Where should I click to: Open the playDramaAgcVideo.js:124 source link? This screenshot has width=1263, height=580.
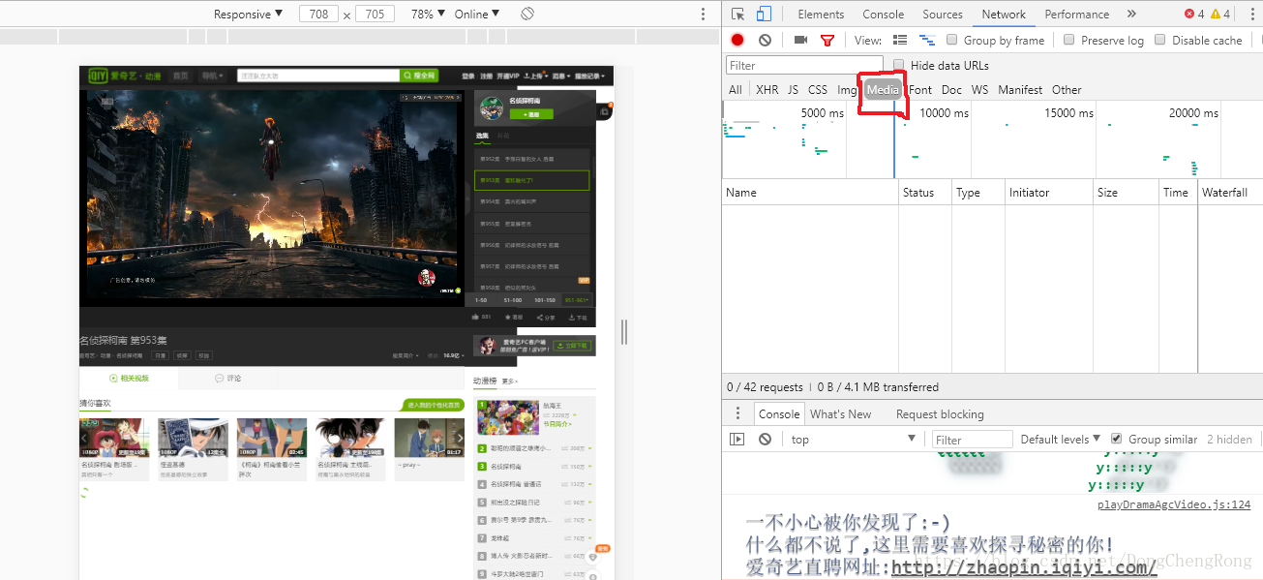click(x=1173, y=504)
